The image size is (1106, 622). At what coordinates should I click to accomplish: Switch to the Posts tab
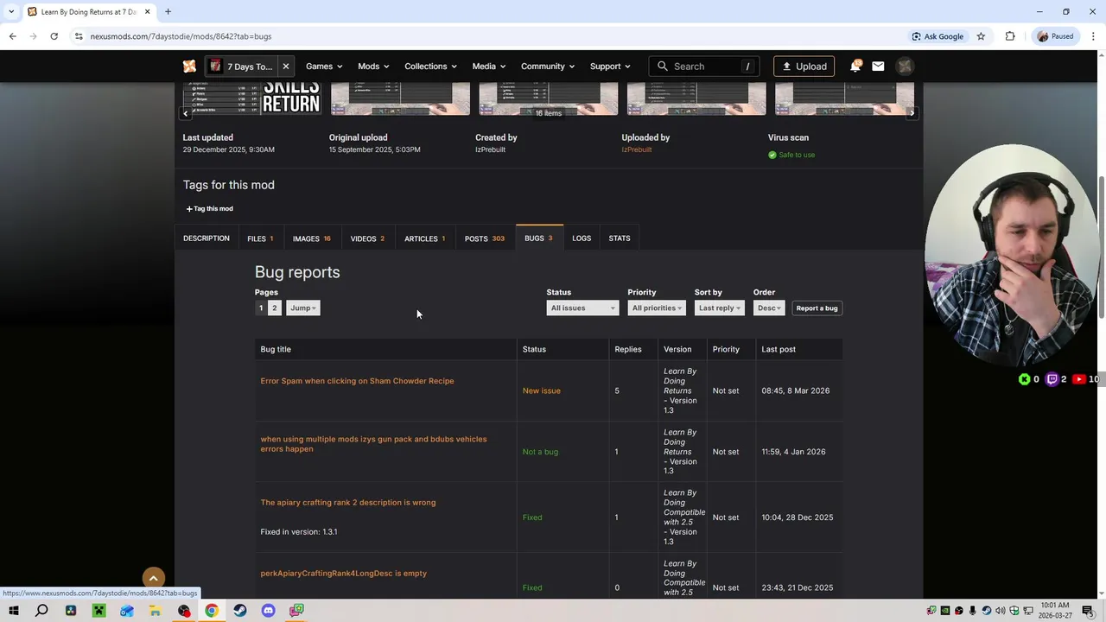point(485,238)
